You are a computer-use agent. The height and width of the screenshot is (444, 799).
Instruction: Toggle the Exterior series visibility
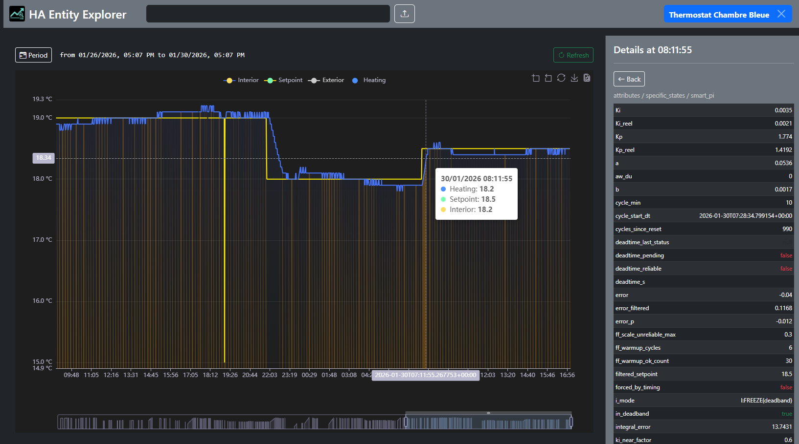click(326, 80)
